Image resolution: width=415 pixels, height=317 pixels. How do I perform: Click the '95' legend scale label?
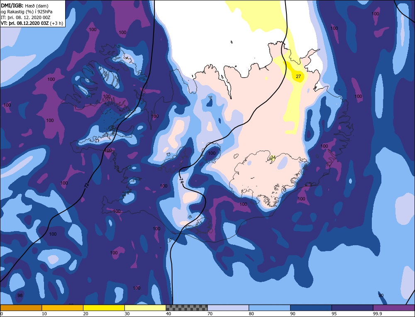tap(334, 314)
